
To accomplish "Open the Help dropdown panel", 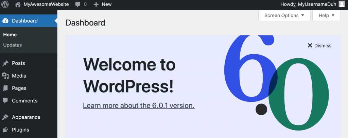I will tap(327, 16).
